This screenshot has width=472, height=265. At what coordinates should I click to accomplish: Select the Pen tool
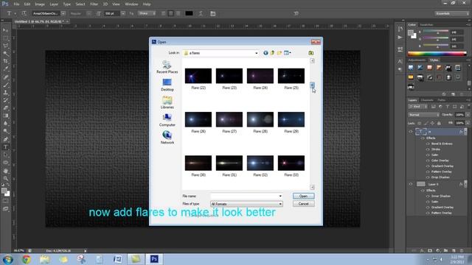click(x=5, y=139)
